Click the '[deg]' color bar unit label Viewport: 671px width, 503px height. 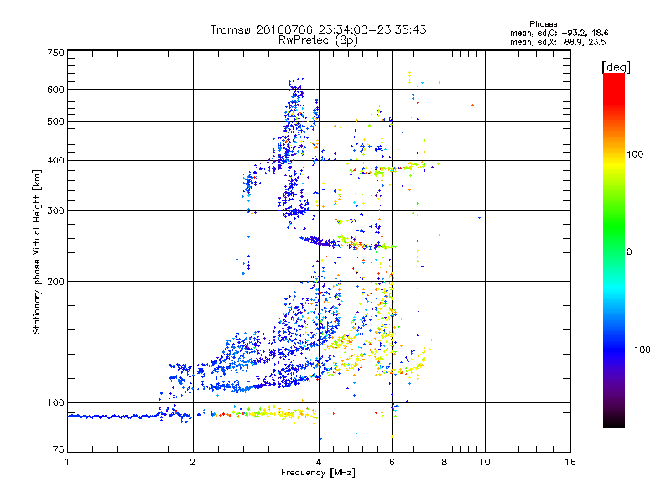click(x=616, y=67)
